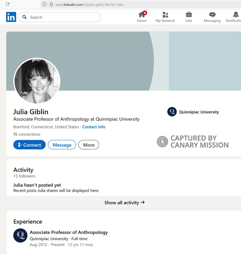Click Show all activity
The height and width of the screenshot is (254, 241).
tap(124, 202)
